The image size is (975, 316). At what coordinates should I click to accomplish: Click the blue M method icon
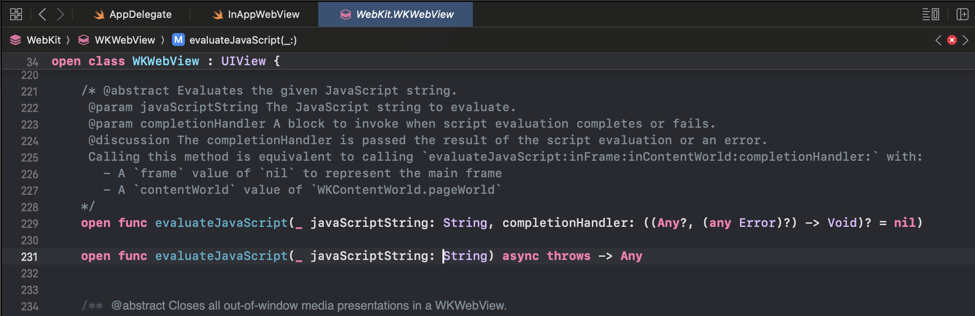[178, 40]
